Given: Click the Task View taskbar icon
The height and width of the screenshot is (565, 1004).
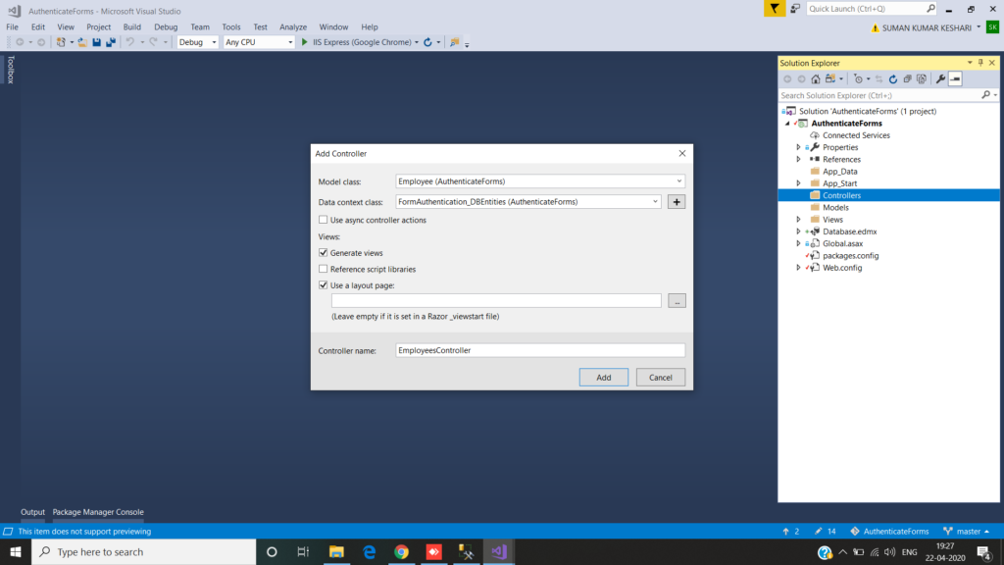Looking at the screenshot, I should (x=303, y=551).
